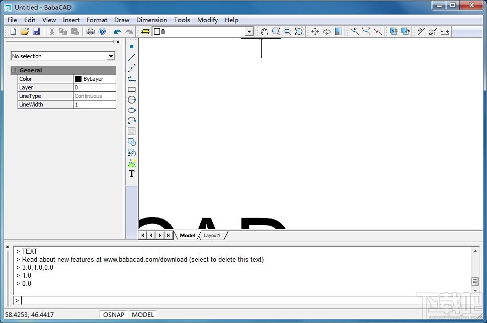
Task: Open the Edit menu
Action: point(30,20)
